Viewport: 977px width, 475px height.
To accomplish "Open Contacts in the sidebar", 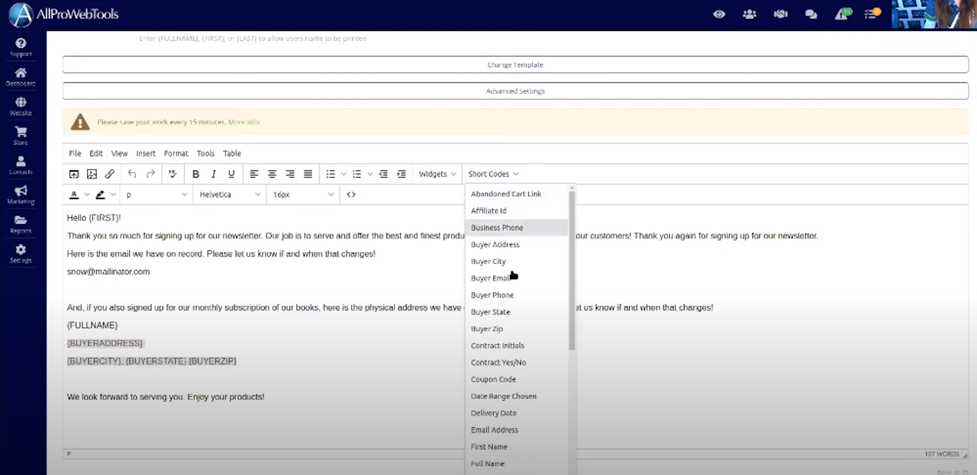I will point(21,165).
